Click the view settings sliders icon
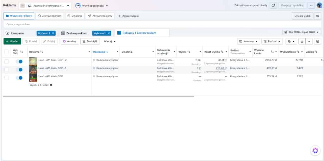324x161 pixels. [318, 16]
